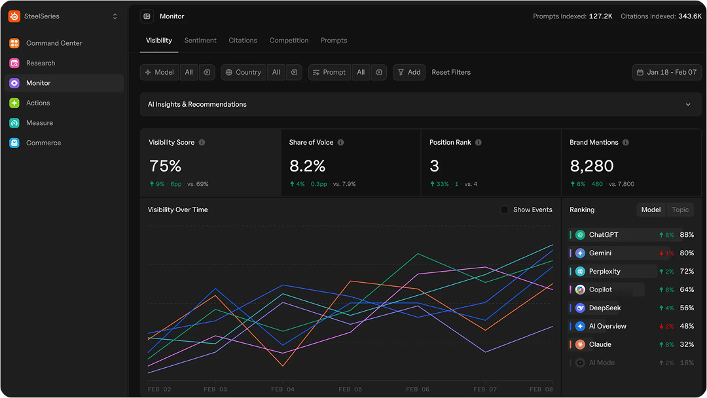Viewport: 707px width, 398px height.
Task: Click Citations Indexed 343.6K text
Action: [661, 16]
